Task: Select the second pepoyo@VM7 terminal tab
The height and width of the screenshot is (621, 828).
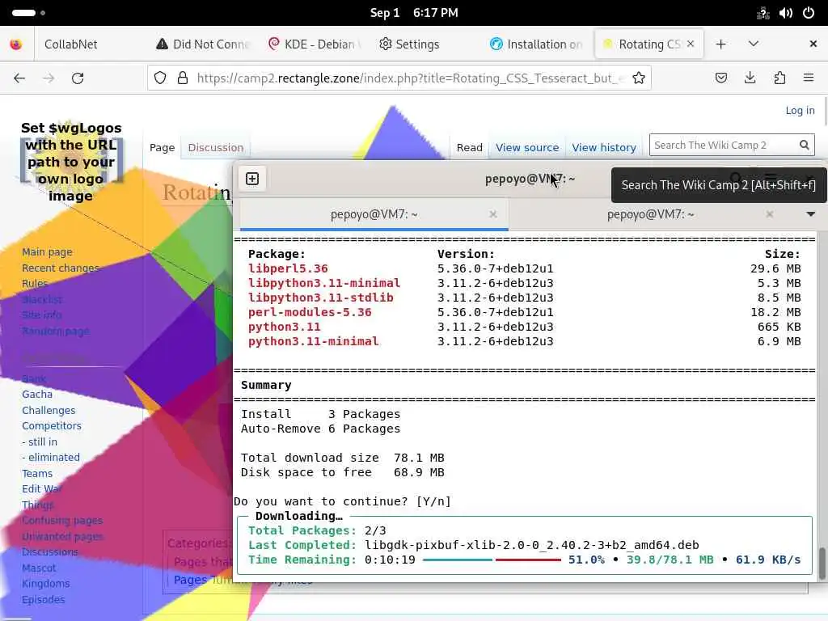Action: (x=651, y=213)
